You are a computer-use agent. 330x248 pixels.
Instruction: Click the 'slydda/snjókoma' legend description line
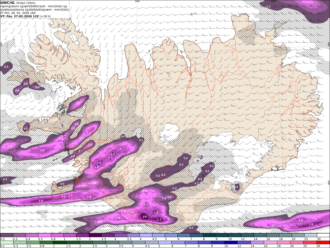34,10
